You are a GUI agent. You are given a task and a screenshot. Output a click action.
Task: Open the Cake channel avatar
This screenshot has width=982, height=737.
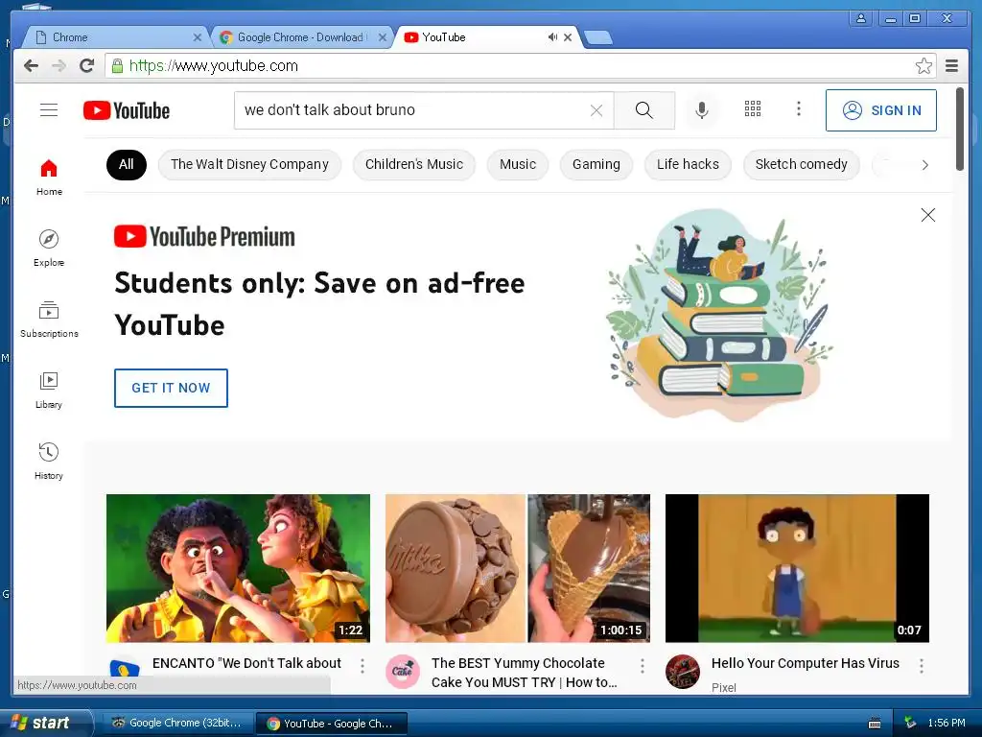click(x=403, y=671)
